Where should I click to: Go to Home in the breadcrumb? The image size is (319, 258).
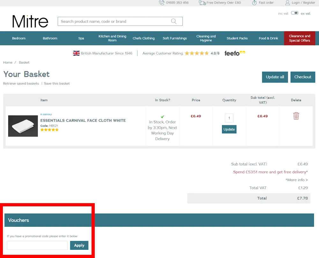tap(8, 63)
